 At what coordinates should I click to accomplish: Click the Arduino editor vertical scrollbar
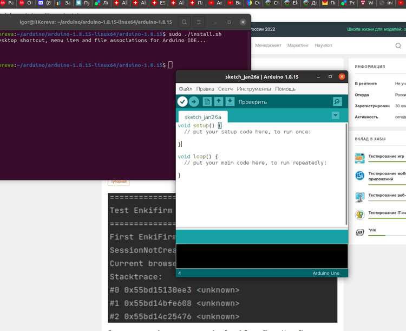(346, 174)
